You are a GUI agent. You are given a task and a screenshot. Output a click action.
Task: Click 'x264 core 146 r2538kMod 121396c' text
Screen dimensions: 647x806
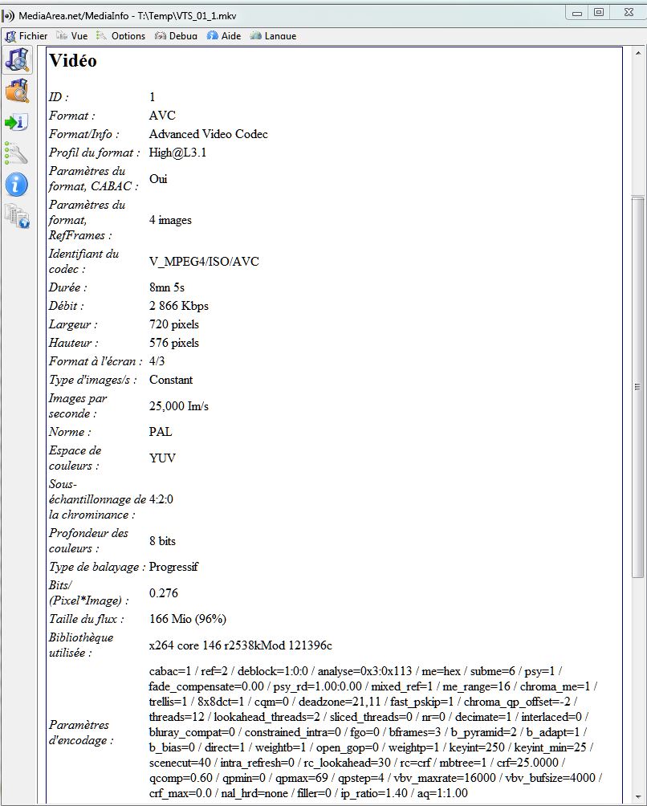(x=241, y=645)
